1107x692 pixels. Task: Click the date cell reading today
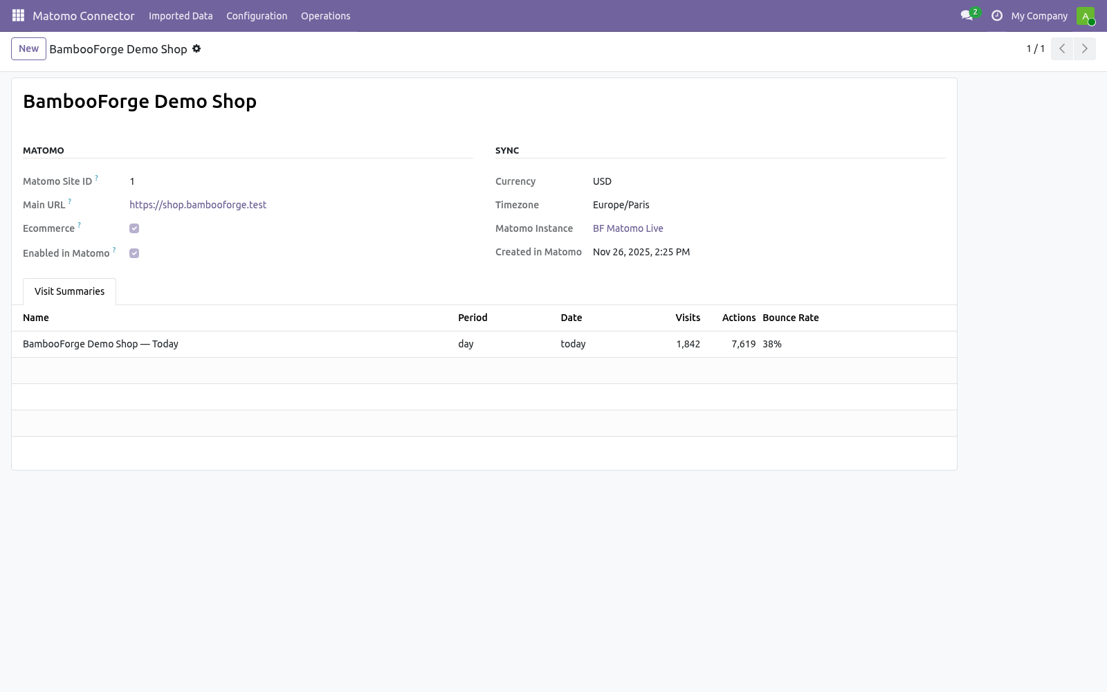(x=573, y=344)
